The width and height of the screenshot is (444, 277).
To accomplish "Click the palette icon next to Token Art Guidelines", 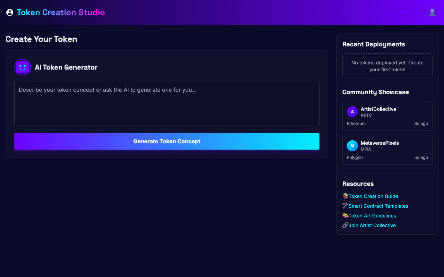I will (x=345, y=215).
